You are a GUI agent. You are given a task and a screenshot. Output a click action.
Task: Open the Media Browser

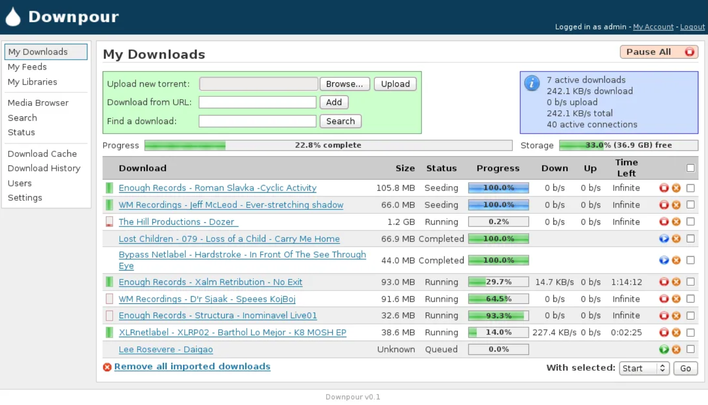(x=38, y=103)
